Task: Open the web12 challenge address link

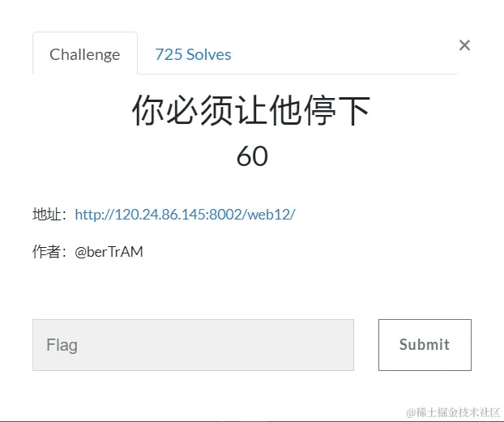Action: click(185, 214)
